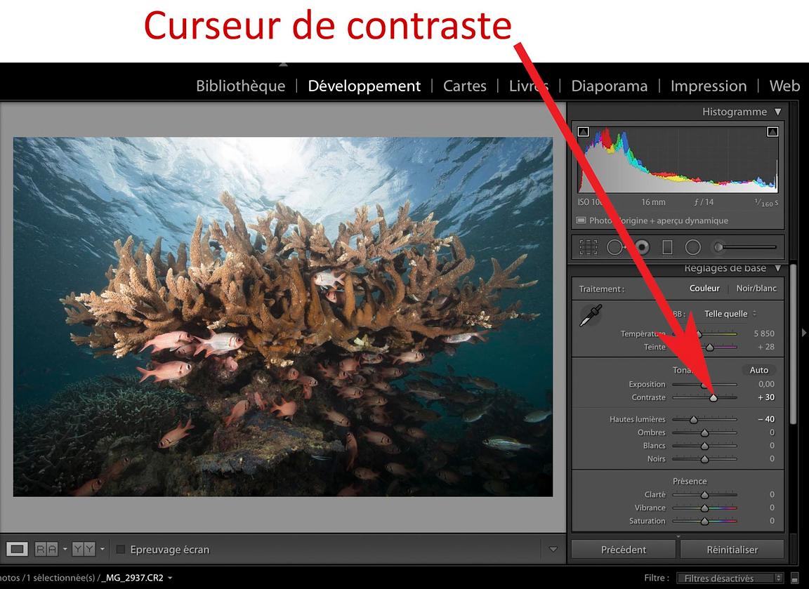This screenshot has width=809, height=589.
Task: Click the Hautes lumières value – 40
Action: (766, 419)
